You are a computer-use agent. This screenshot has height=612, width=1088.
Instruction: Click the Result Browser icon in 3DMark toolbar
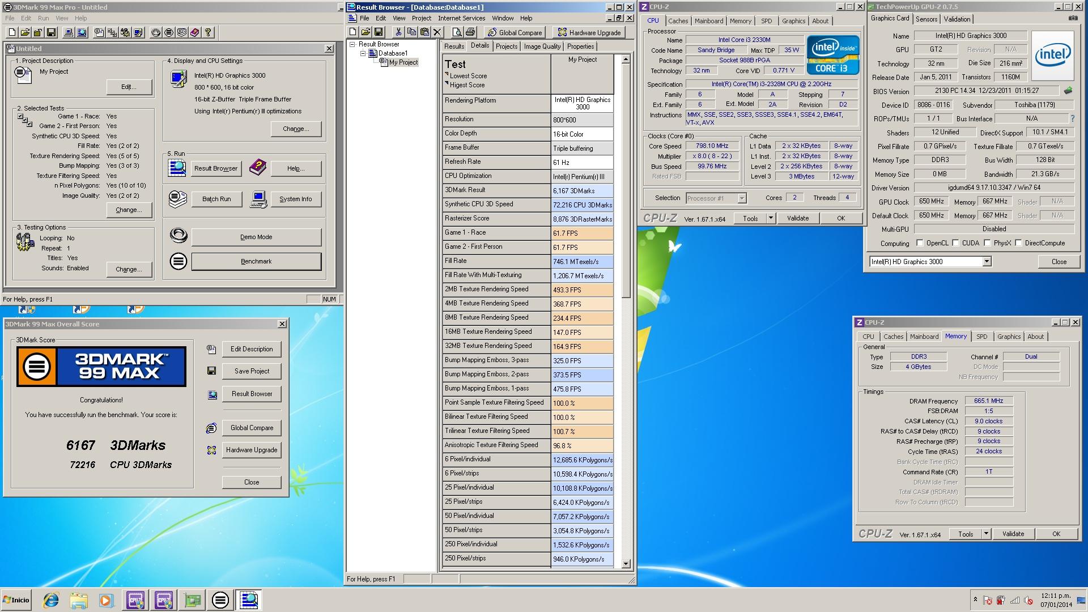82,32
